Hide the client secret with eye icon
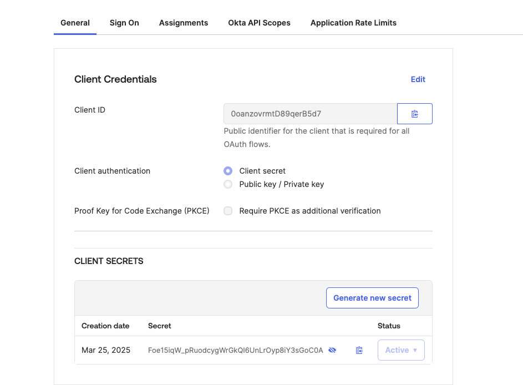The width and height of the screenshot is (523, 385). pyautogui.click(x=332, y=350)
